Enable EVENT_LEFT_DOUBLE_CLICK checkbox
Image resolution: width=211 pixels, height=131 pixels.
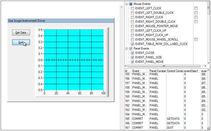pos(133,13)
